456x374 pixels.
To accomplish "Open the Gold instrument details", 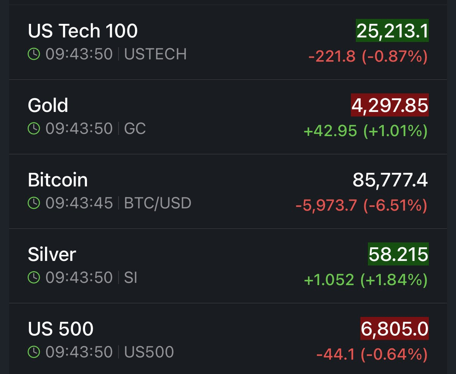I will [48, 106].
